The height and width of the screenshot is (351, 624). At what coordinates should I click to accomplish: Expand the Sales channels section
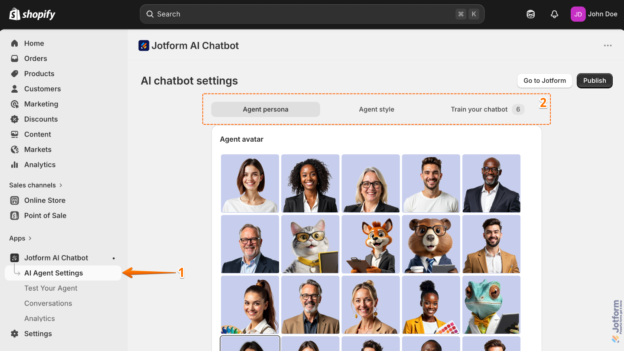point(60,185)
